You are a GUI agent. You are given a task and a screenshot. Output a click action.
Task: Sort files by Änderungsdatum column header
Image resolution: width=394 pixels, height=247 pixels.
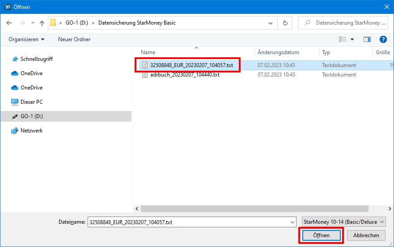(278, 52)
